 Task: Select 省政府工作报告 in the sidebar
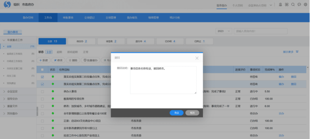pyautogui.click(x=14, y=54)
